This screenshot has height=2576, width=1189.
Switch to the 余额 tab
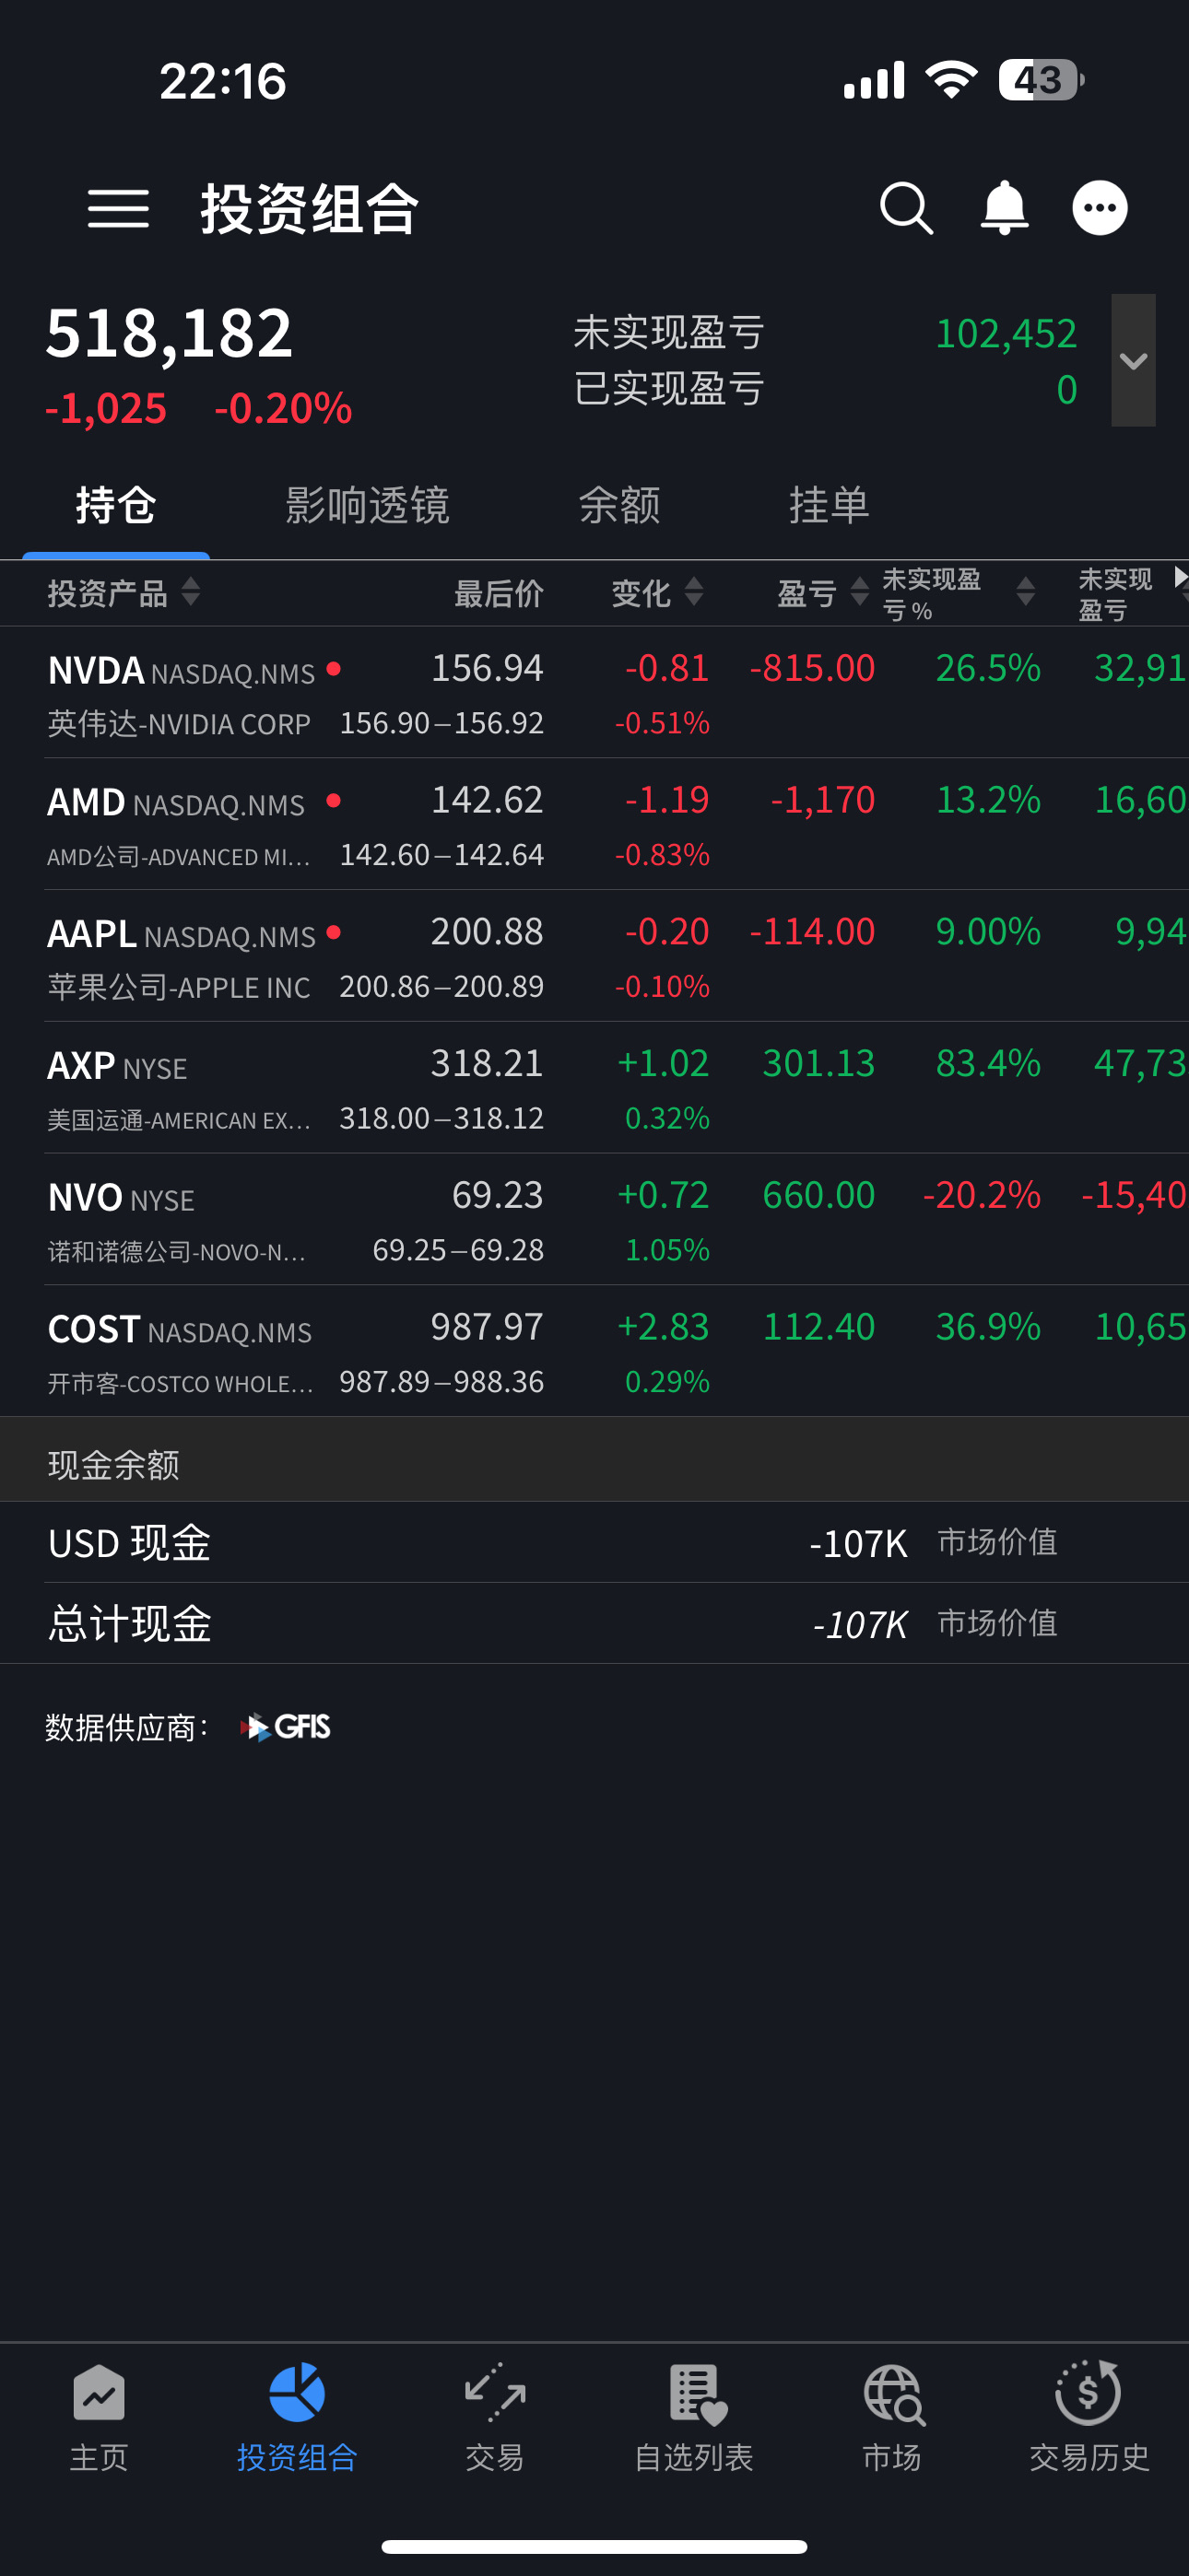point(619,505)
